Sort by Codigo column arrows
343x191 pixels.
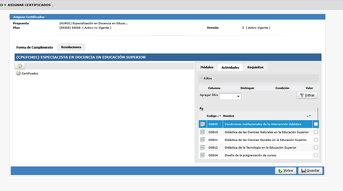pyautogui.click(x=219, y=116)
